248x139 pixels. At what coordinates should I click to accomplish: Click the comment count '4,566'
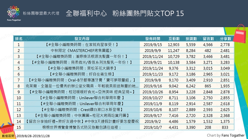coord(208,44)
